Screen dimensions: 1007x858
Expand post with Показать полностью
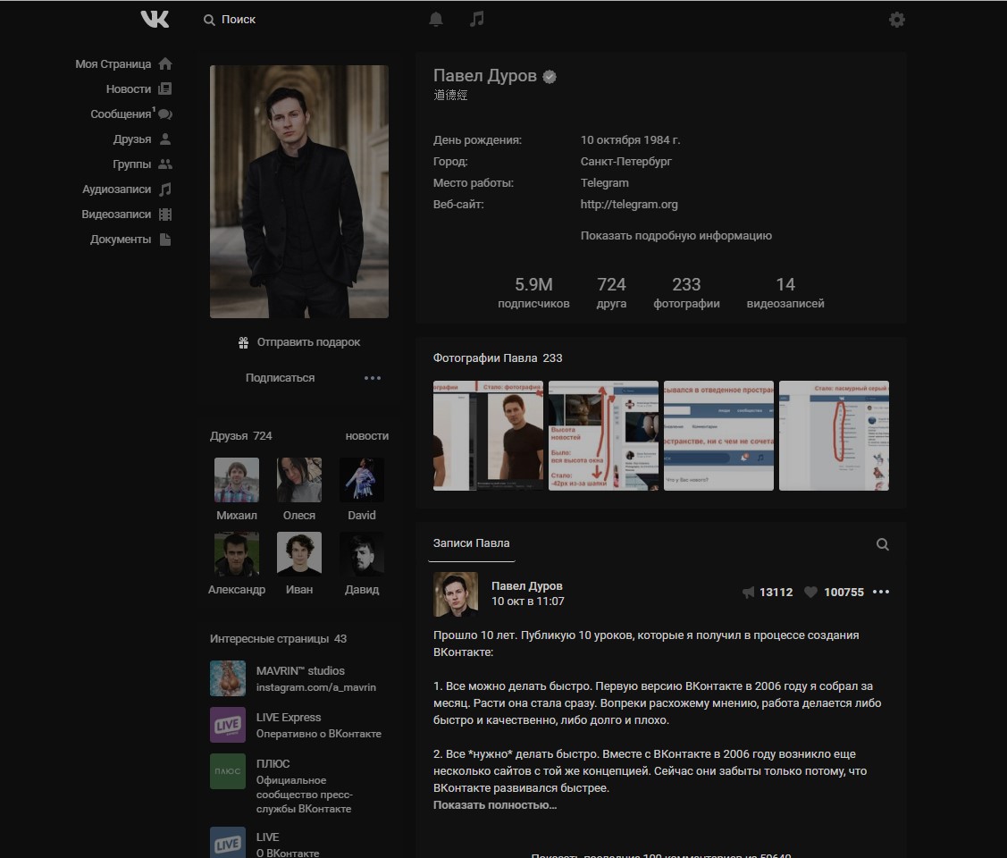[x=494, y=804]
